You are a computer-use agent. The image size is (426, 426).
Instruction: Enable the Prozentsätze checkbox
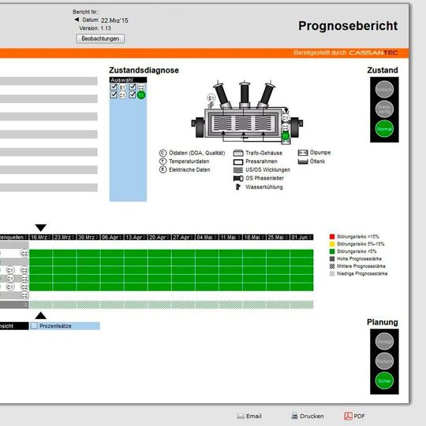point(34,326)
